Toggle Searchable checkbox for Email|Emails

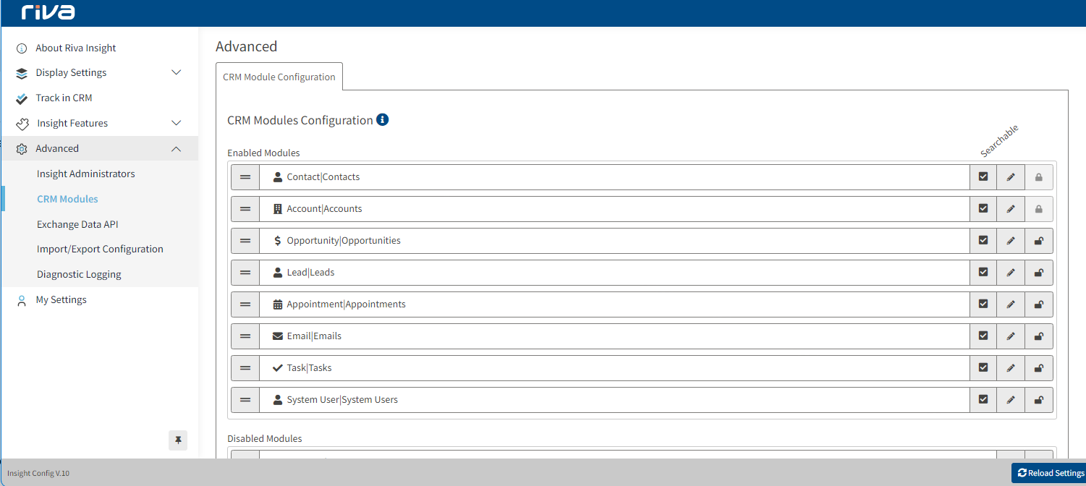(983, 336)
